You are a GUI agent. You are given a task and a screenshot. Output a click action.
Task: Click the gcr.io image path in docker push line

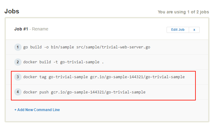pos(98,92)
